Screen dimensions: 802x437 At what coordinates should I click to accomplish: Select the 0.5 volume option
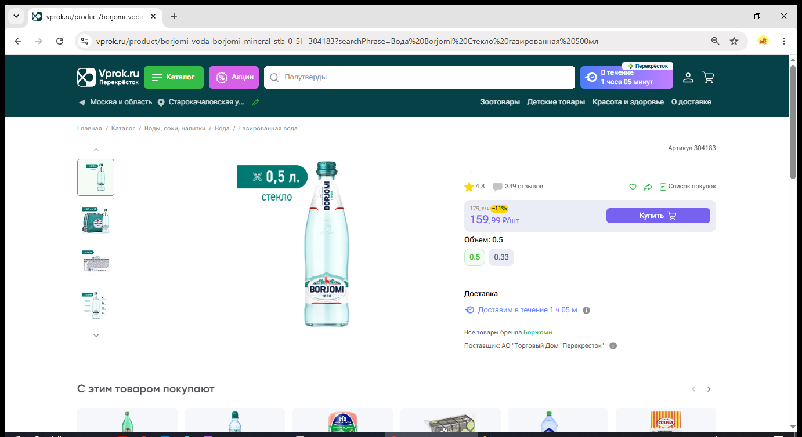475,257
